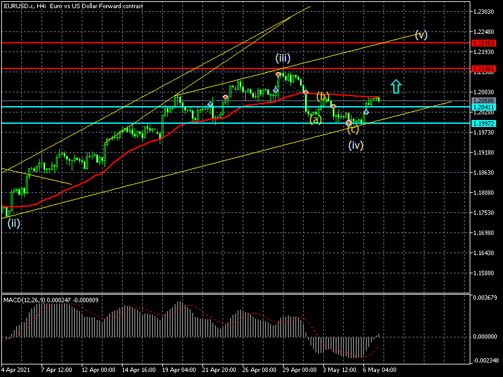Click the yellow (a) wave label
This screenshot has height=377, width=503.
click(316, 119)
